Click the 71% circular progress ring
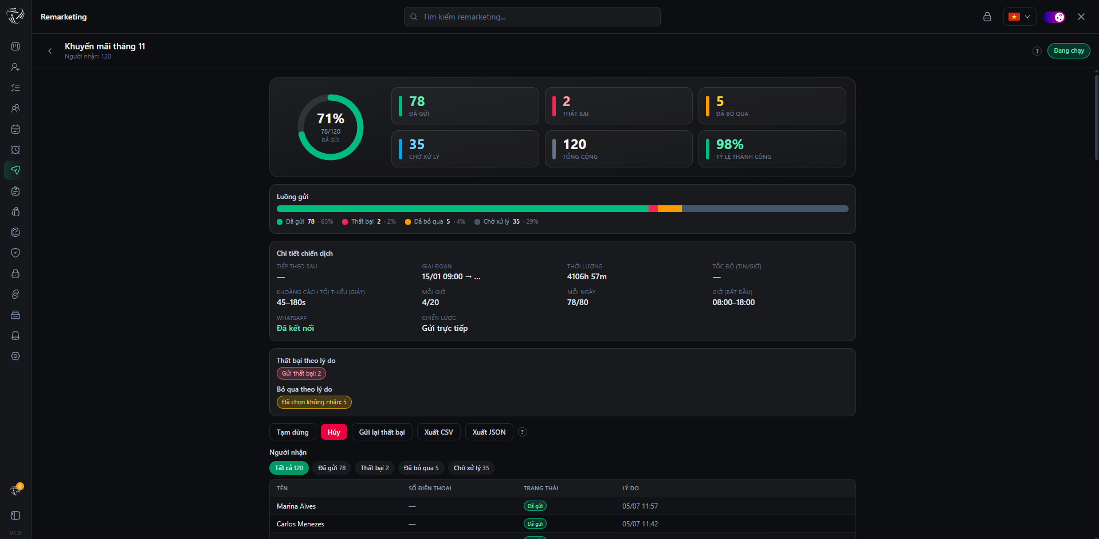 click(331, 127)
